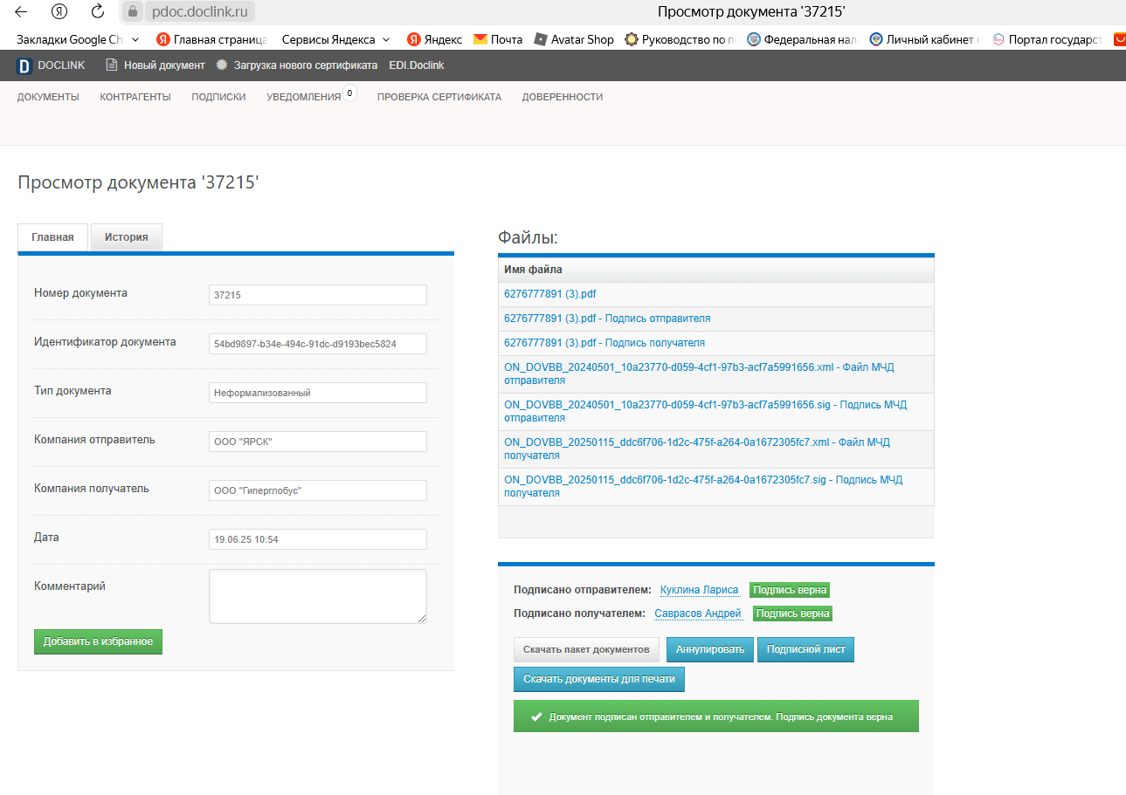Open the Главная страница bookmark
This screenshot has height=795, width=1126.
coord(210,39)
